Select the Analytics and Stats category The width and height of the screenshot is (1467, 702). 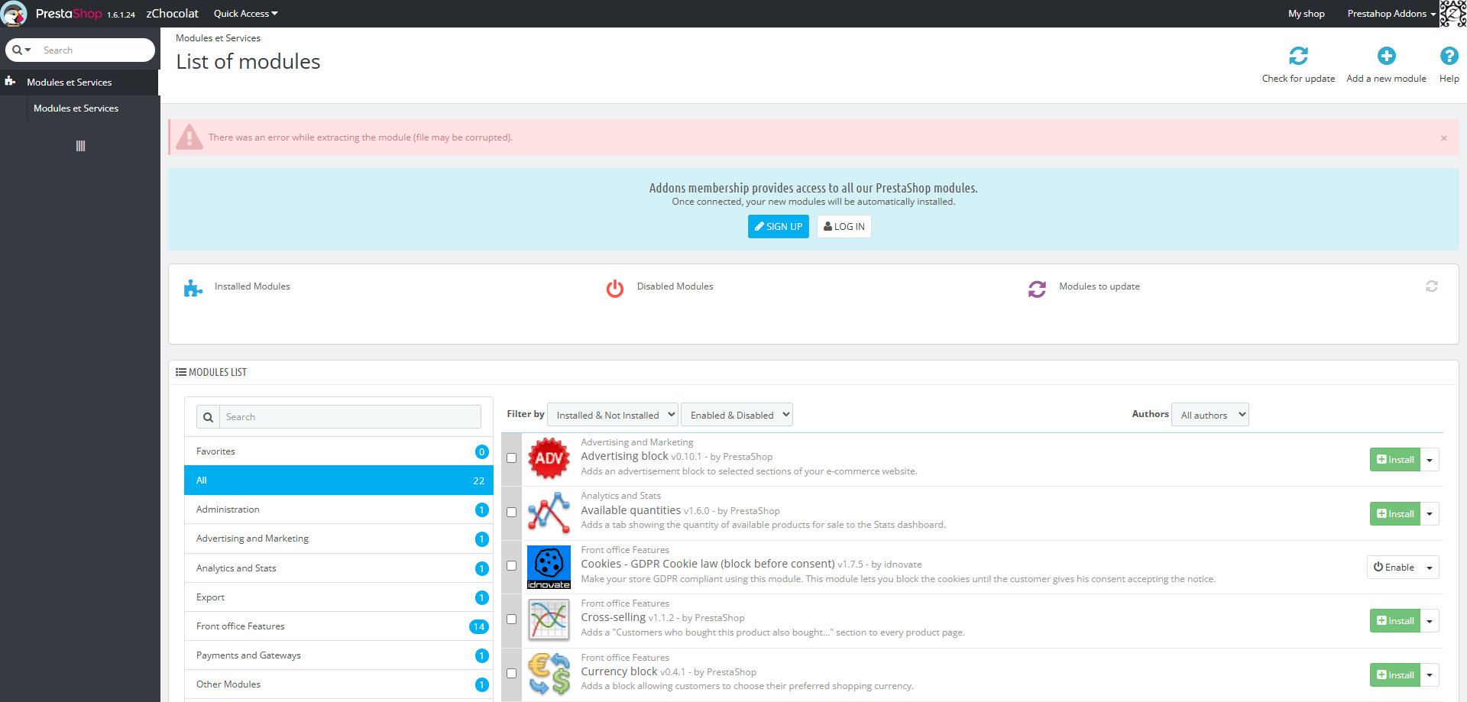[x=338, y=568]
